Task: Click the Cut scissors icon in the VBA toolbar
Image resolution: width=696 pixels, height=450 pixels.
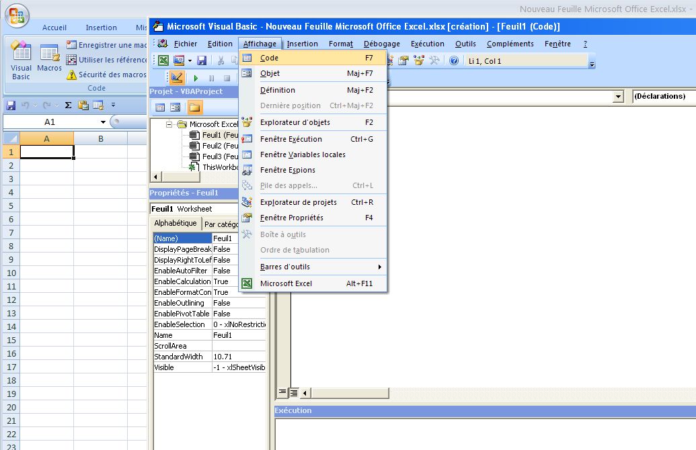Action: [x=221, y=60]
